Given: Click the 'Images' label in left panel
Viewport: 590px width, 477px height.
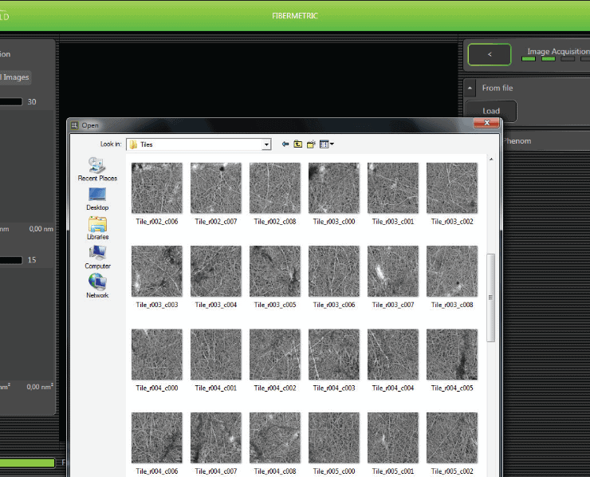Looking at the screenshot, I should tap(16, 77).
